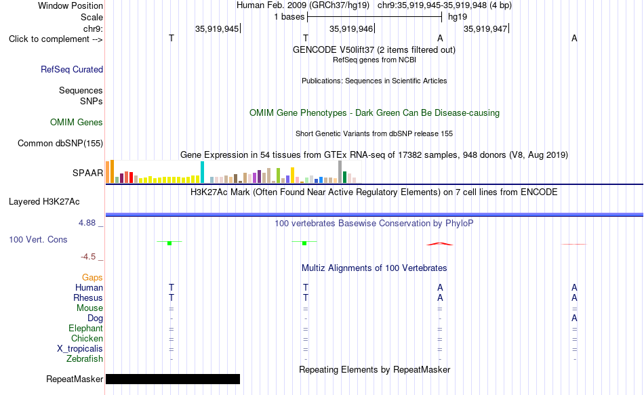
Task: Click the RefSeq Curated track label
Action: (x=72, y=69)
